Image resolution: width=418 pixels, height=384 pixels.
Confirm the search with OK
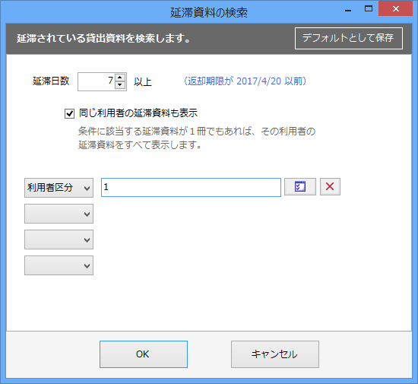[144, 354]
